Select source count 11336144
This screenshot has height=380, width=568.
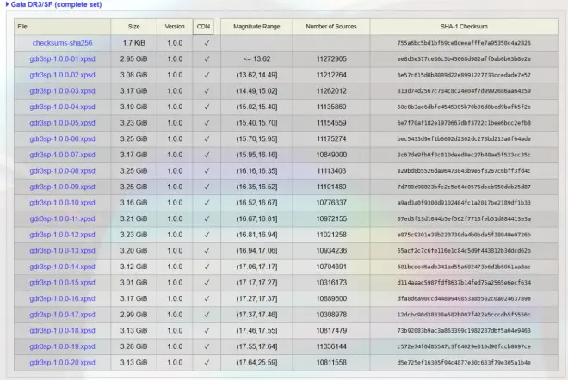(x=331, y=346)
